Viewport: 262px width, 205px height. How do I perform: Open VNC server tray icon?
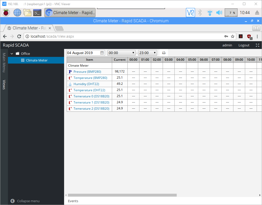tap(190, 13)
